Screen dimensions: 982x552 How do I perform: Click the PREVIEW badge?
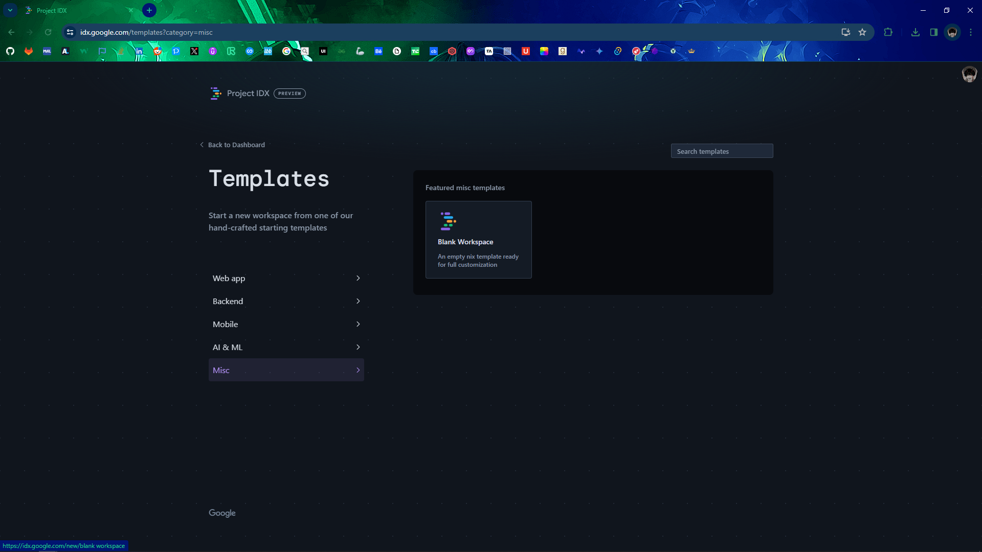pyautogui.click(x=289, y=94)
